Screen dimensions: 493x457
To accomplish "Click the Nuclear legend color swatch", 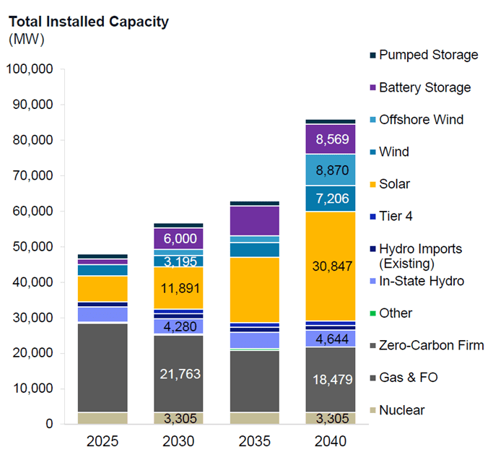I will 372,410.
